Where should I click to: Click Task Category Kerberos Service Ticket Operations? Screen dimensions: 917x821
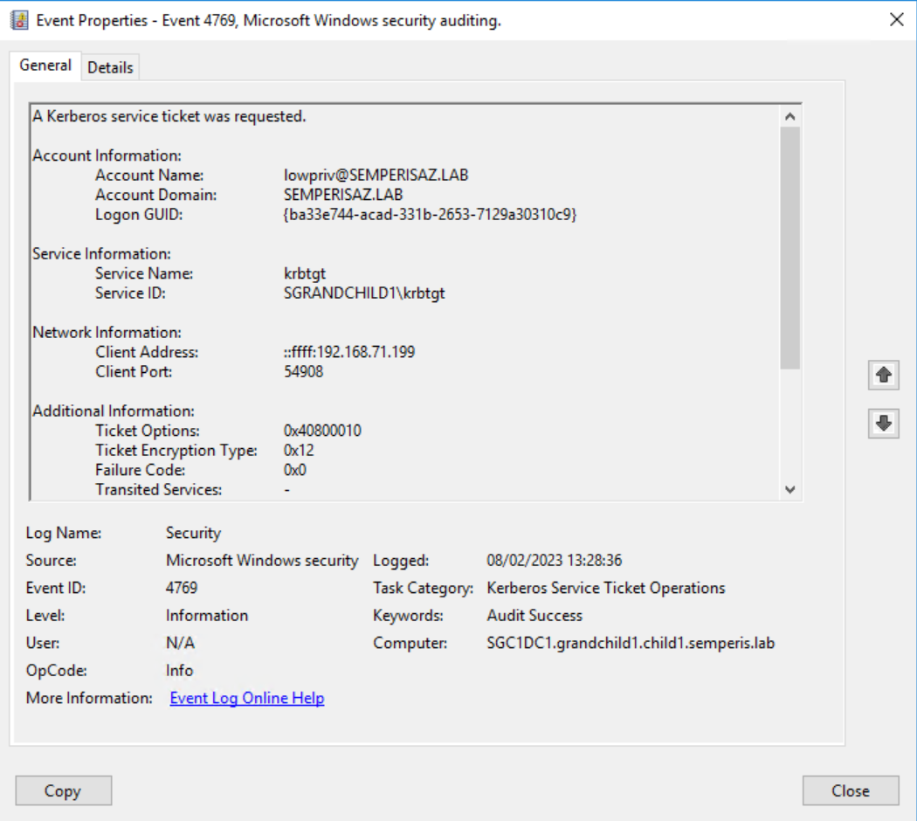pyautogui.click(x=606, y=588)
